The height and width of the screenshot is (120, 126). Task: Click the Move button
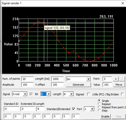(119, 85)
